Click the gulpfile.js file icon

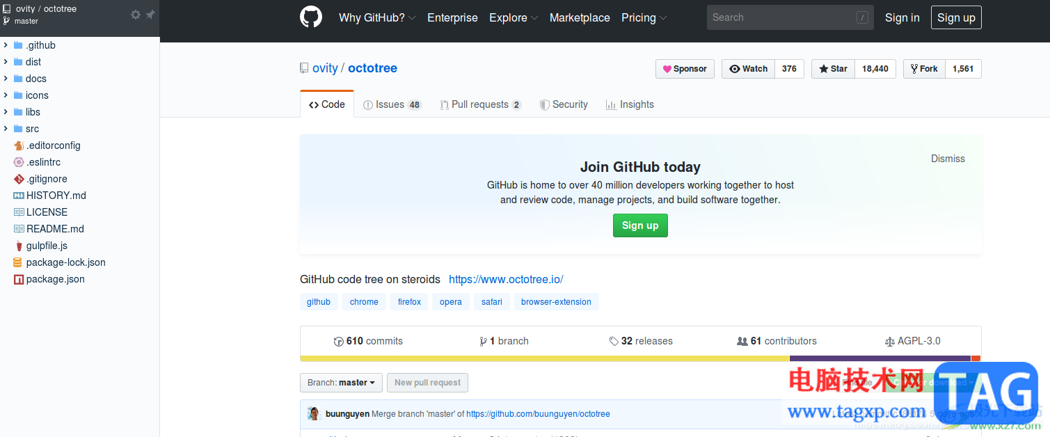click(x=19, y=246)
